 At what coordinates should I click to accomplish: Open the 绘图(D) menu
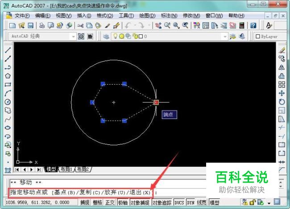pos(147,16)
